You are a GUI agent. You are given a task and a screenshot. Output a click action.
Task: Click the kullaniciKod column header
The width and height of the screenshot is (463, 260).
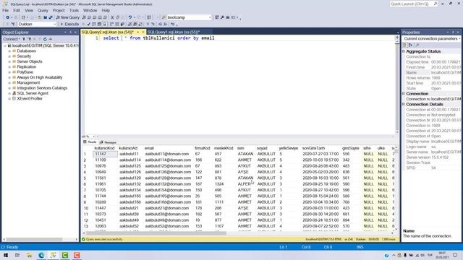coord(104,148)
